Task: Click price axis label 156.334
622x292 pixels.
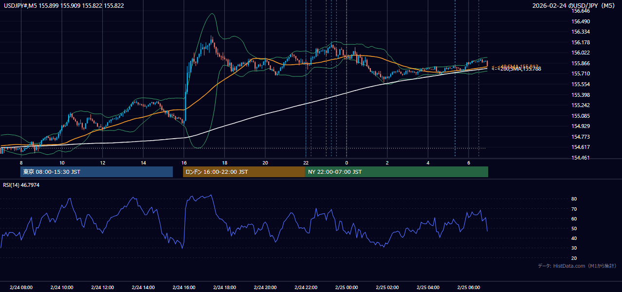Action: coord(581,32)
